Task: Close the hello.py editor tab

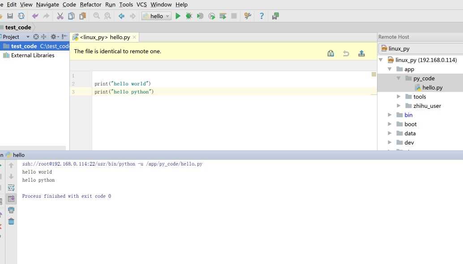Action: (x=134, y=37)
